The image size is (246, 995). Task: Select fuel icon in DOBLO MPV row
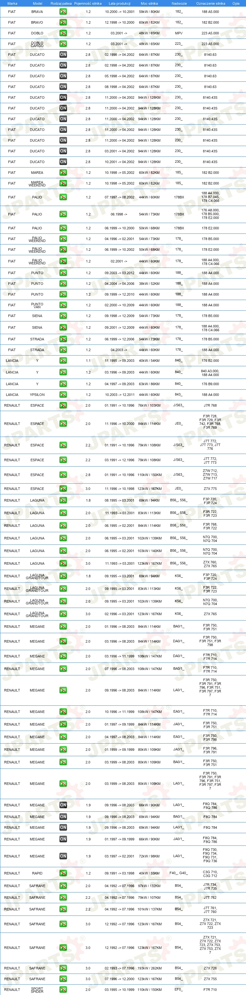63,33
